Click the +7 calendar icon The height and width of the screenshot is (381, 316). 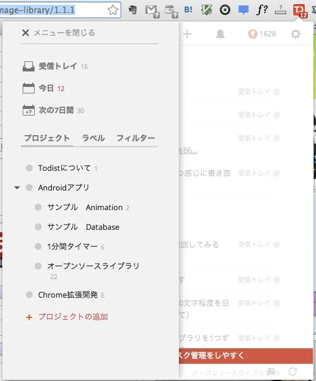point(29,110)
